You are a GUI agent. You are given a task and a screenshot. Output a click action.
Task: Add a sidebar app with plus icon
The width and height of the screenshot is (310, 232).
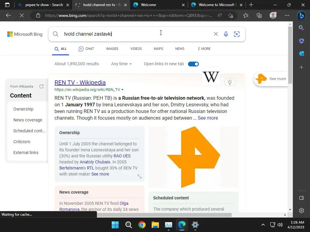click(301, 67)
